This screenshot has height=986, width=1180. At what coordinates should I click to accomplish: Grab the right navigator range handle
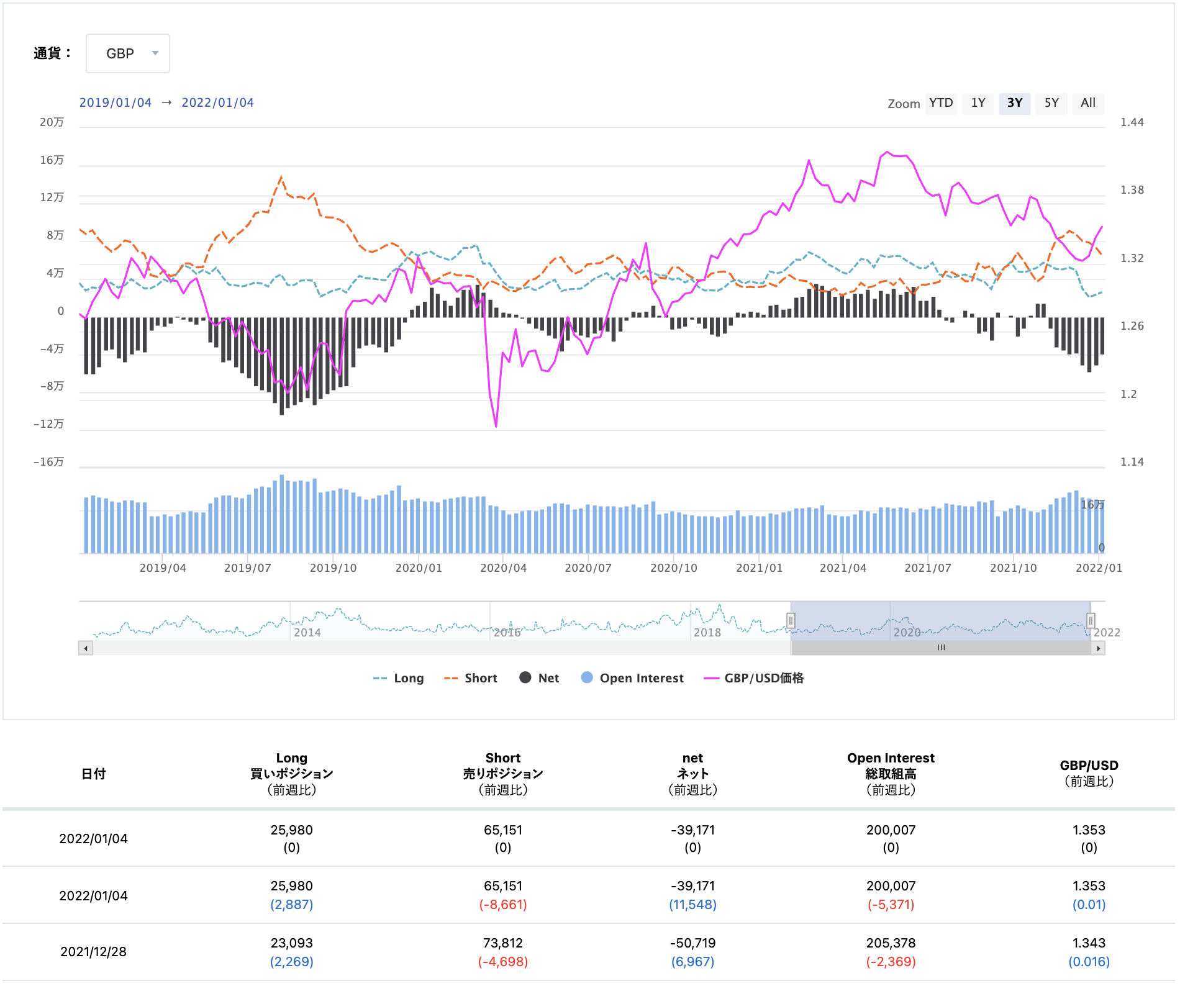click(1091, 620)
